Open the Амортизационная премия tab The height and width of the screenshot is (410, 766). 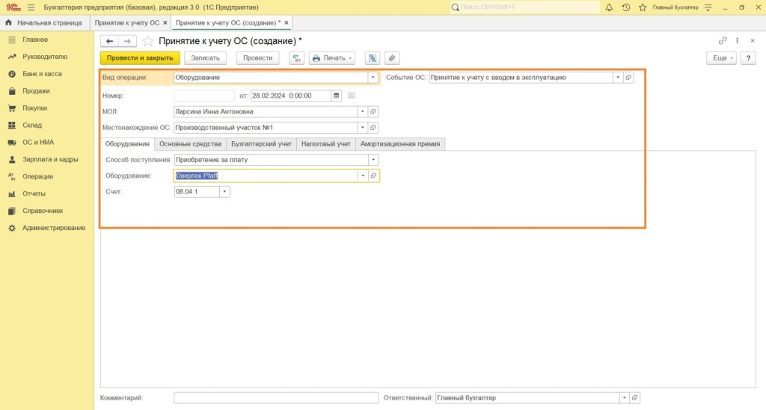pos(400,143)
